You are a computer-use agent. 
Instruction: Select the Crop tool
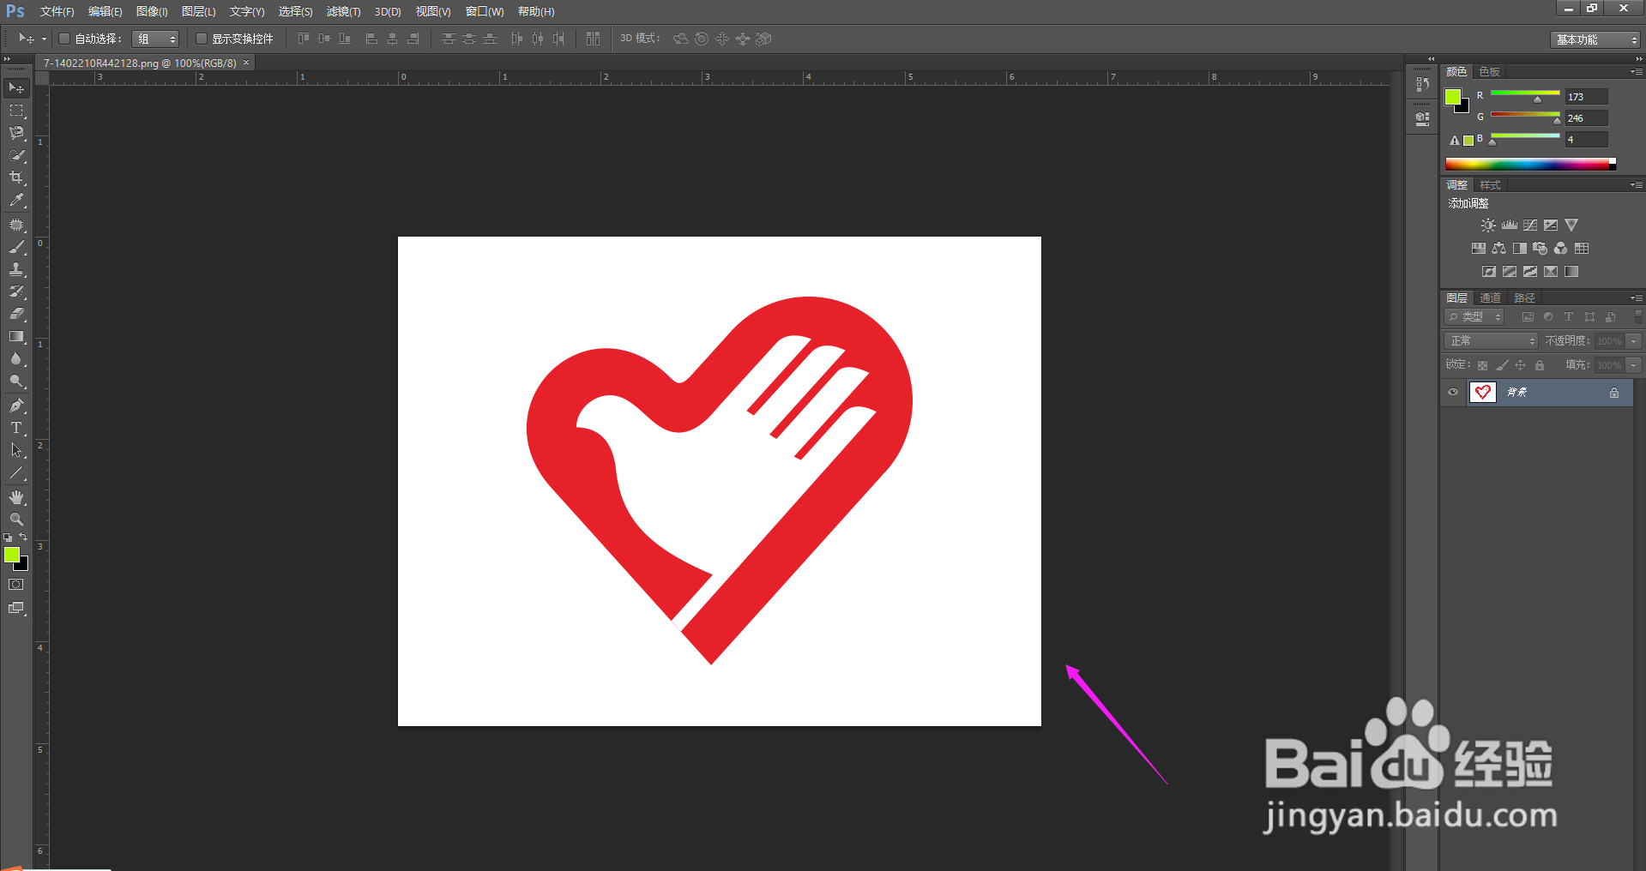16,177
